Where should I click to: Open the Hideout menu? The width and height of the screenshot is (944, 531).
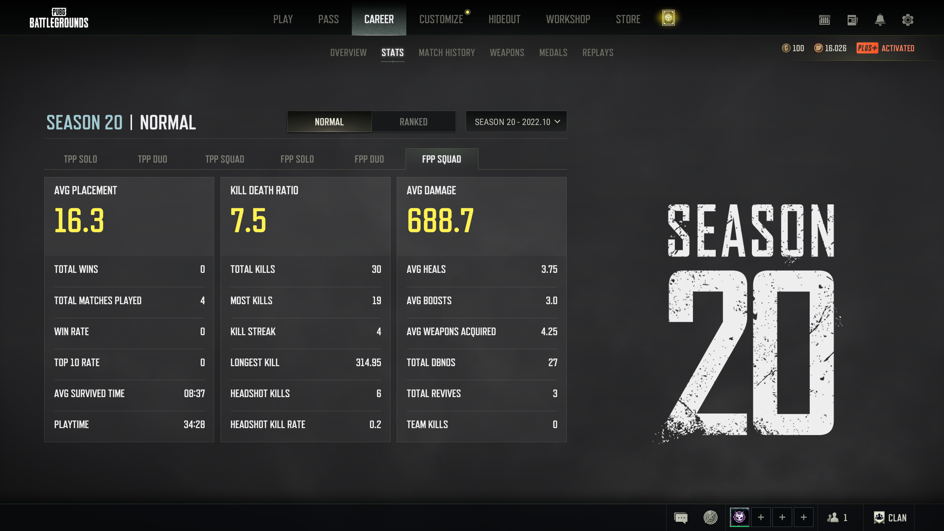click(504, 19)
